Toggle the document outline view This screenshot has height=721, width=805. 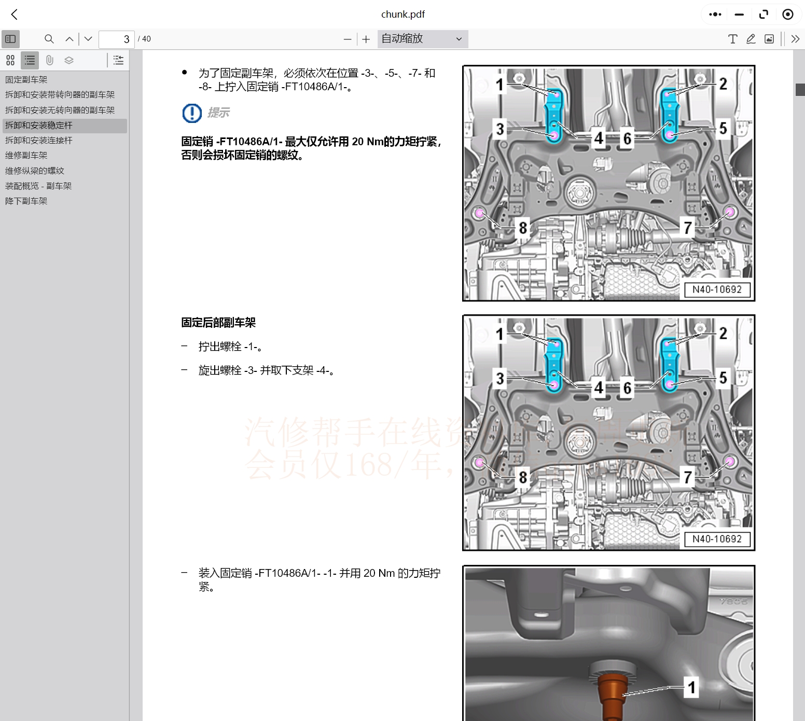coord(30,60)
